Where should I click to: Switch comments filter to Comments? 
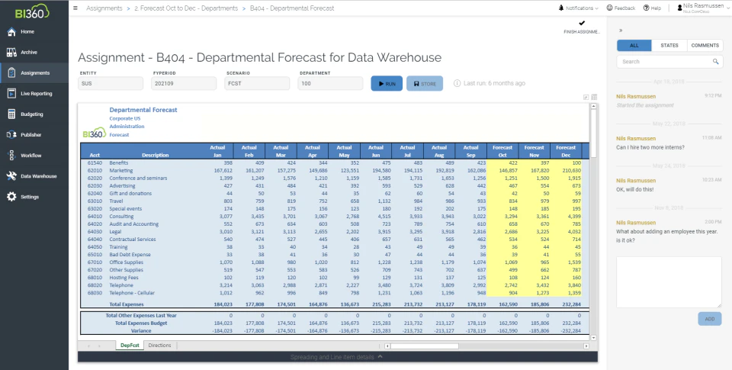click(x=704, y=46)
